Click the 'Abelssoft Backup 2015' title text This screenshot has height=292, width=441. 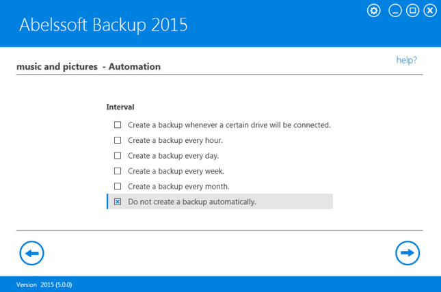(x=103, y=25)
